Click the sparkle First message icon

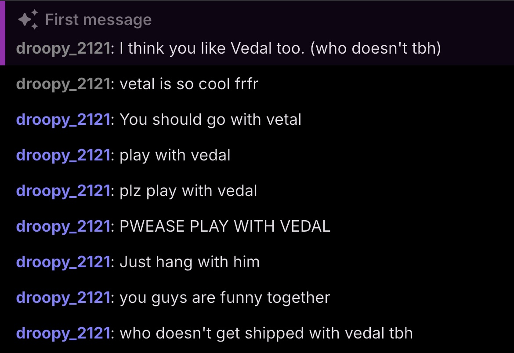tap(28, 20)
